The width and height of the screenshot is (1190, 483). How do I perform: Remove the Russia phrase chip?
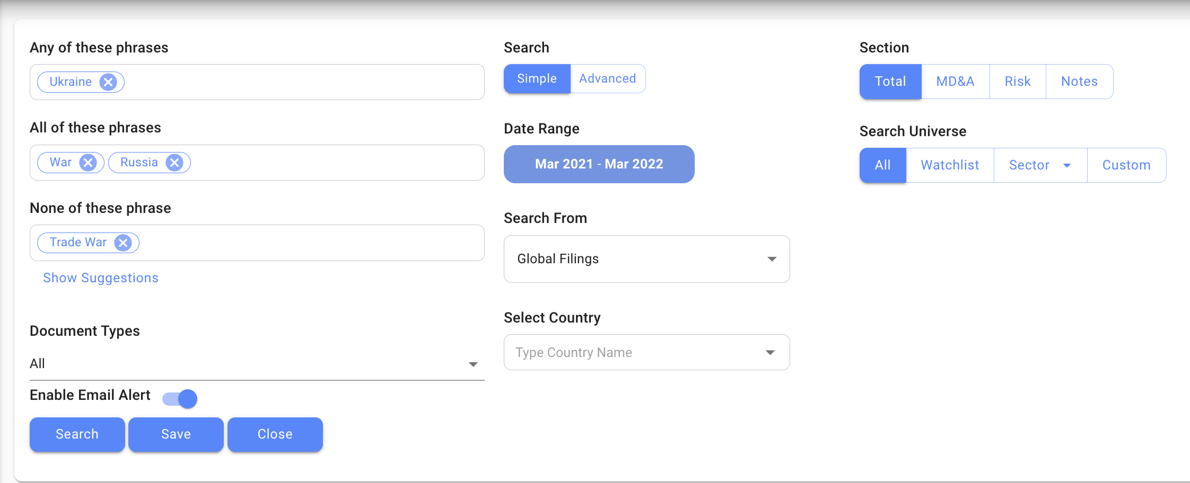(x=174, y=163)
